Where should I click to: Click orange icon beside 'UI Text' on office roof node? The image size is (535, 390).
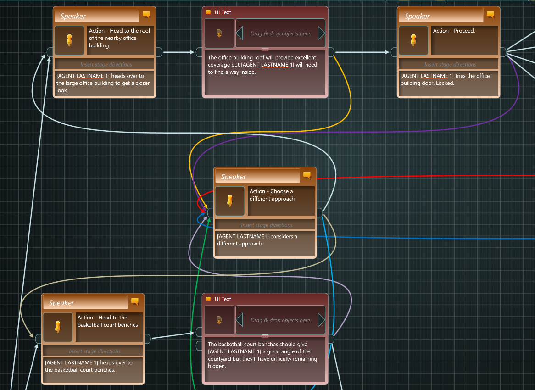pos(208,12)
